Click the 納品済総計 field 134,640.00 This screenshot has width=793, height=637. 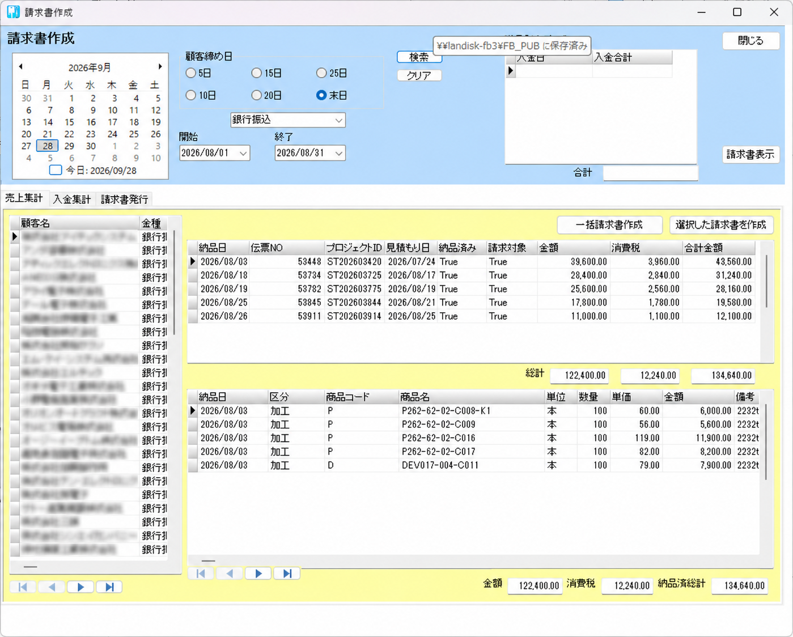tap(739, 586)
